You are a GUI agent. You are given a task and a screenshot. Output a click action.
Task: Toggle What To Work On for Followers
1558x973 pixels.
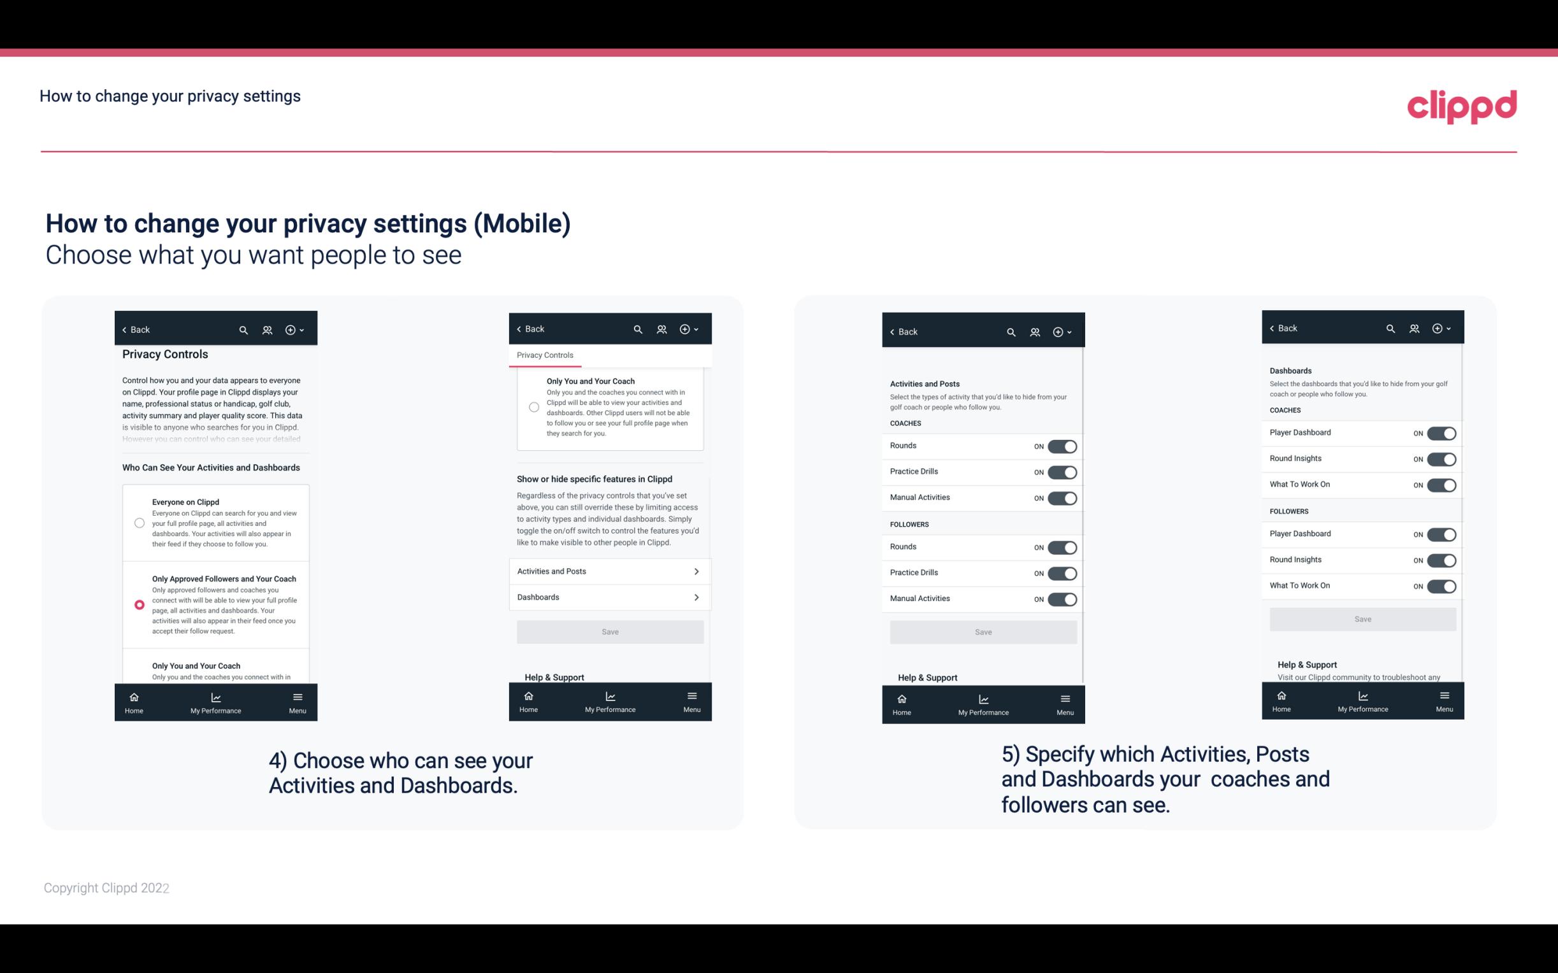[1441, 585]
